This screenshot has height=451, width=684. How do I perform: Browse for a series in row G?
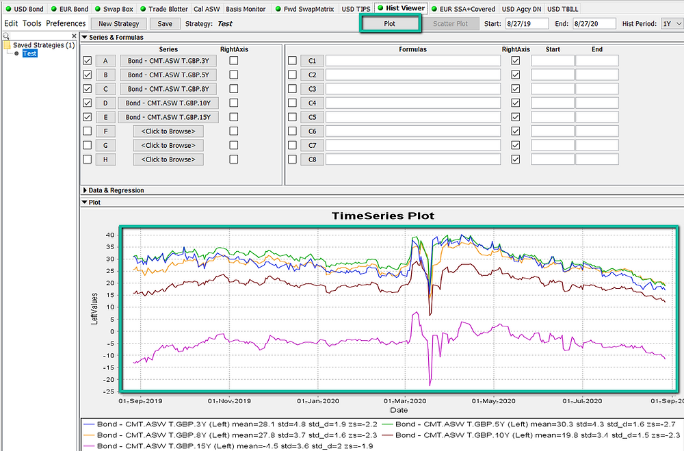pos(168,145)
